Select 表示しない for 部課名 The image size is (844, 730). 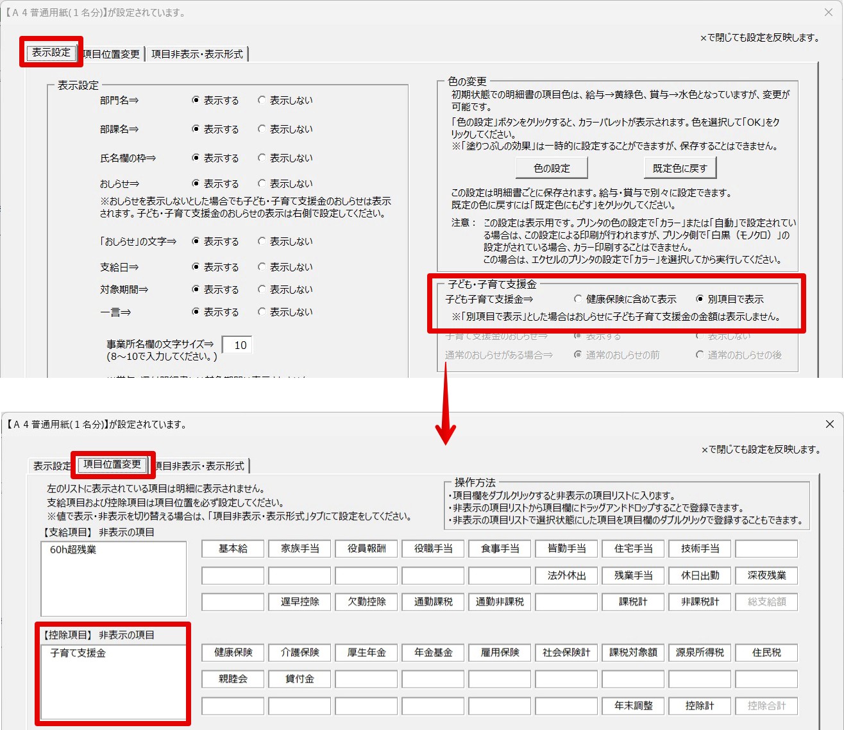point(262,129)
